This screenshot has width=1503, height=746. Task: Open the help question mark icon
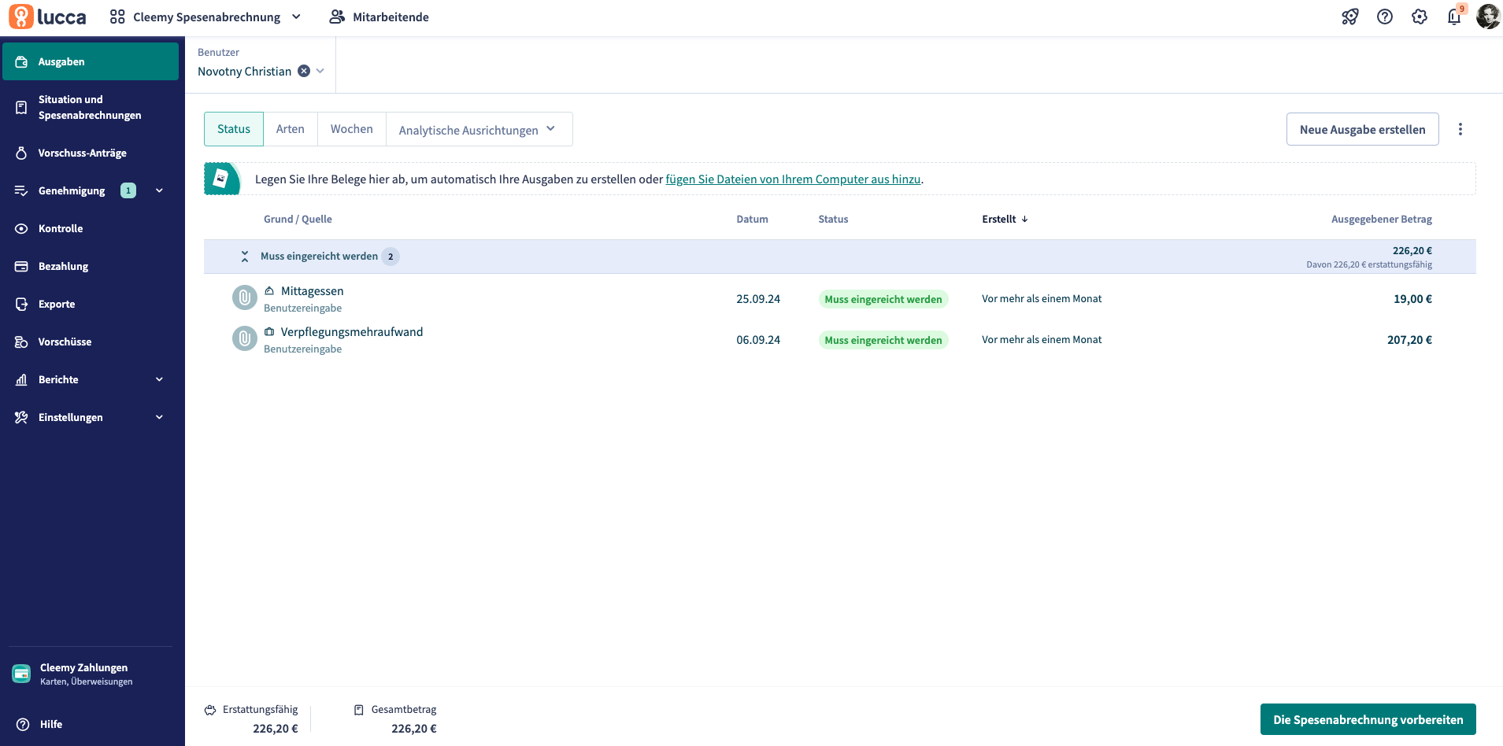coord(1384,17)
